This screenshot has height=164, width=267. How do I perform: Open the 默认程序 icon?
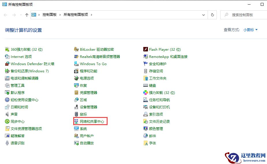pos(7,93)
